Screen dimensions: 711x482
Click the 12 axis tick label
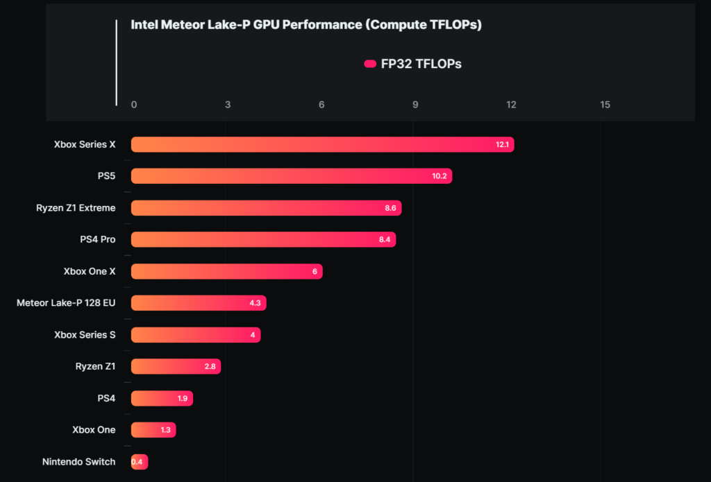coord(511,105)
